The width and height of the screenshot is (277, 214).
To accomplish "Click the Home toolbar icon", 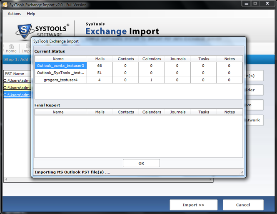I will (x=11, y=48).
